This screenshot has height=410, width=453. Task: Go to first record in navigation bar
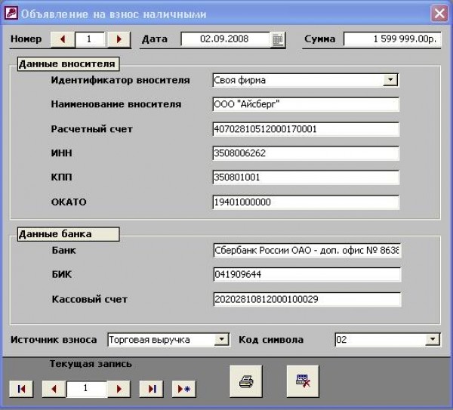pyautogui.click(x=21, y=389)
